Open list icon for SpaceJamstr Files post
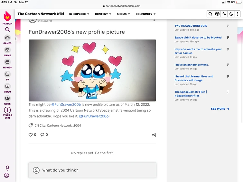The width and height of the screenshot is (243, 182). click(228, 92)
